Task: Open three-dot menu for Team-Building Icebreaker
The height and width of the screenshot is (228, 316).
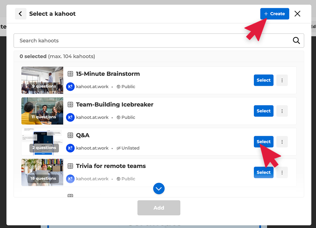Action: [x=282, y=111]
